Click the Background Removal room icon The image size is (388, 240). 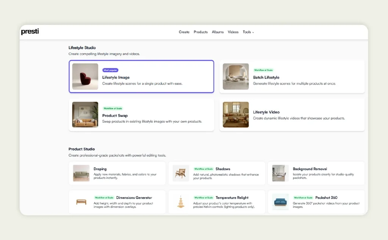(280, 173)
